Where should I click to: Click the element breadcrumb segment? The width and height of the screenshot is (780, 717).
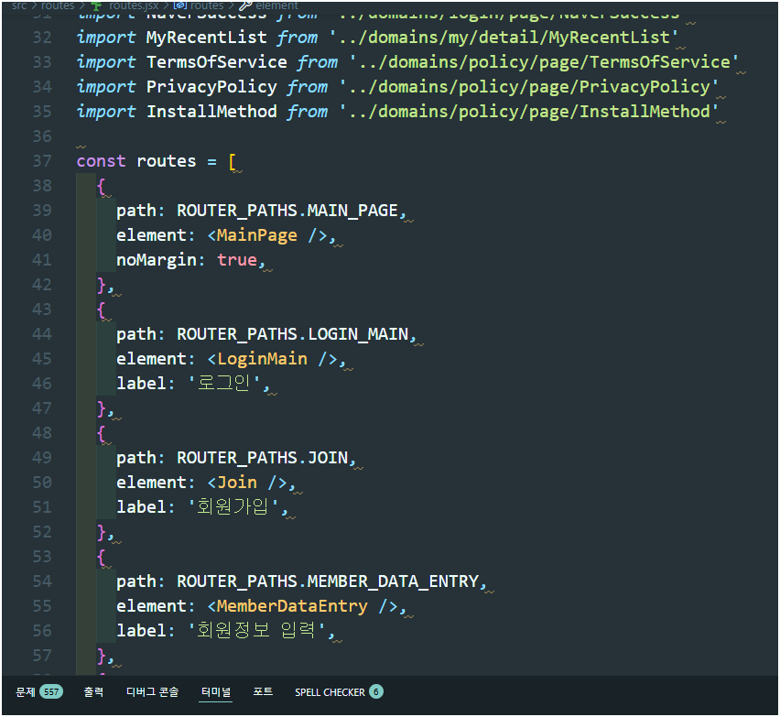point(276,5)
